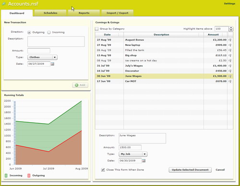This screenshot has height=186, width=240.
Task: Click the row icon for Big shop
Action: tap(230, 56)
